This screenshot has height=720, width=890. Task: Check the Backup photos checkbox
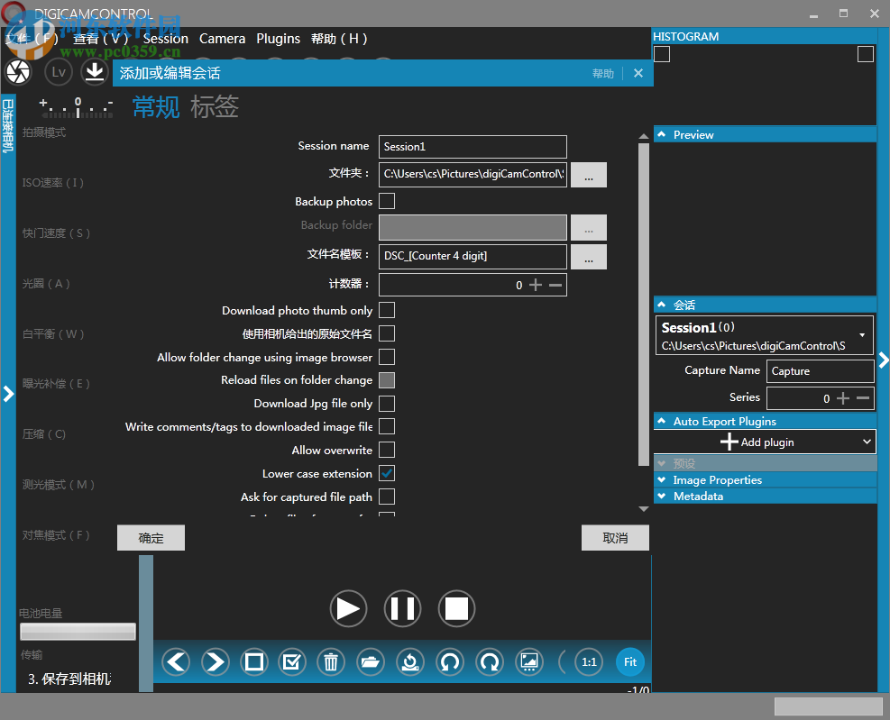coord(387,200)
